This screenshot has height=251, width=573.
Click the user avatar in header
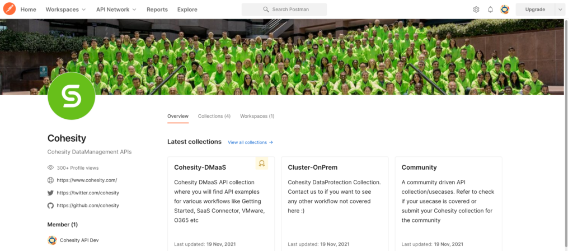pos(505,10)
